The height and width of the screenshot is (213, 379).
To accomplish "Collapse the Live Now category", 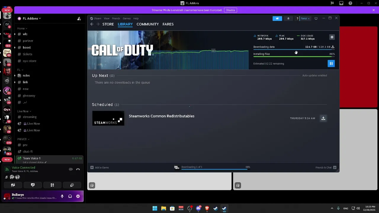I will pyautogui.click(x=24, y=111).
